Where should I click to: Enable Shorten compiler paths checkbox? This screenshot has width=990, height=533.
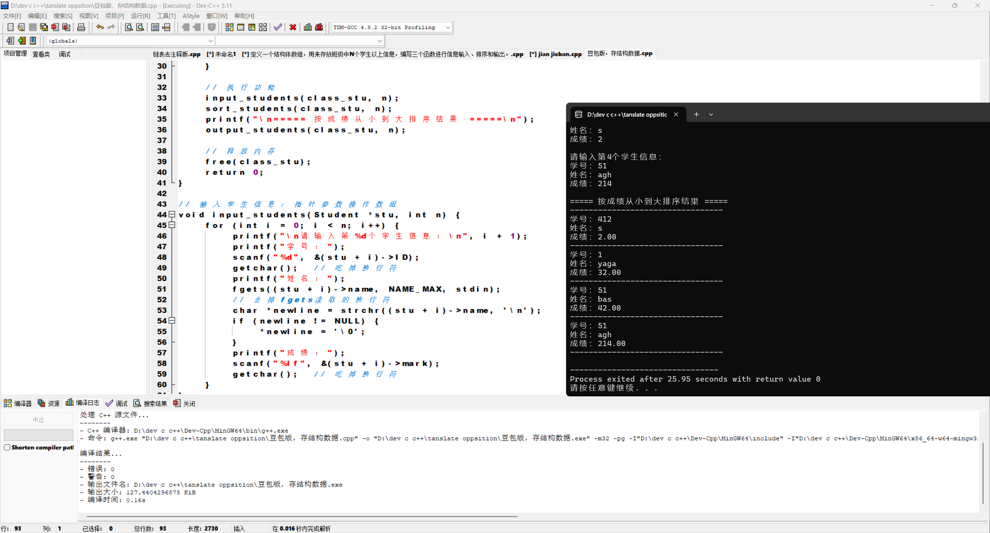pyautogui.click(x=7, y=447)
